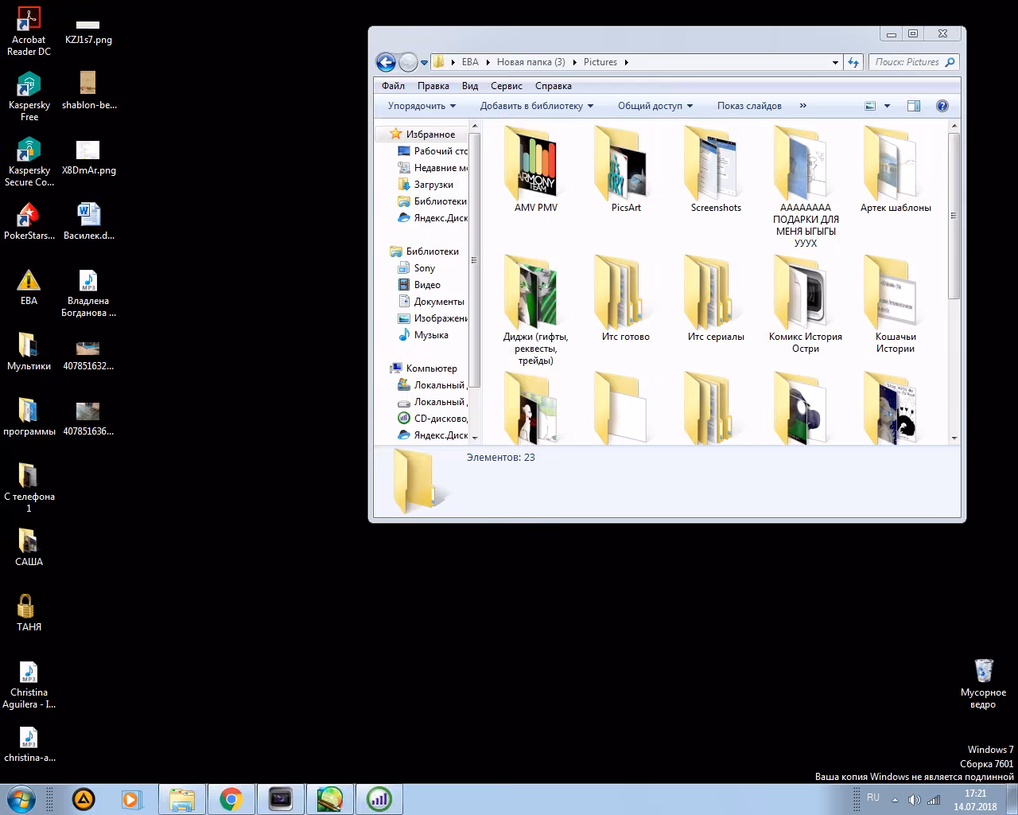Click Новая папка (3) breadcrumb
The height and width of the screenshot is (815, 1018).
530,62
